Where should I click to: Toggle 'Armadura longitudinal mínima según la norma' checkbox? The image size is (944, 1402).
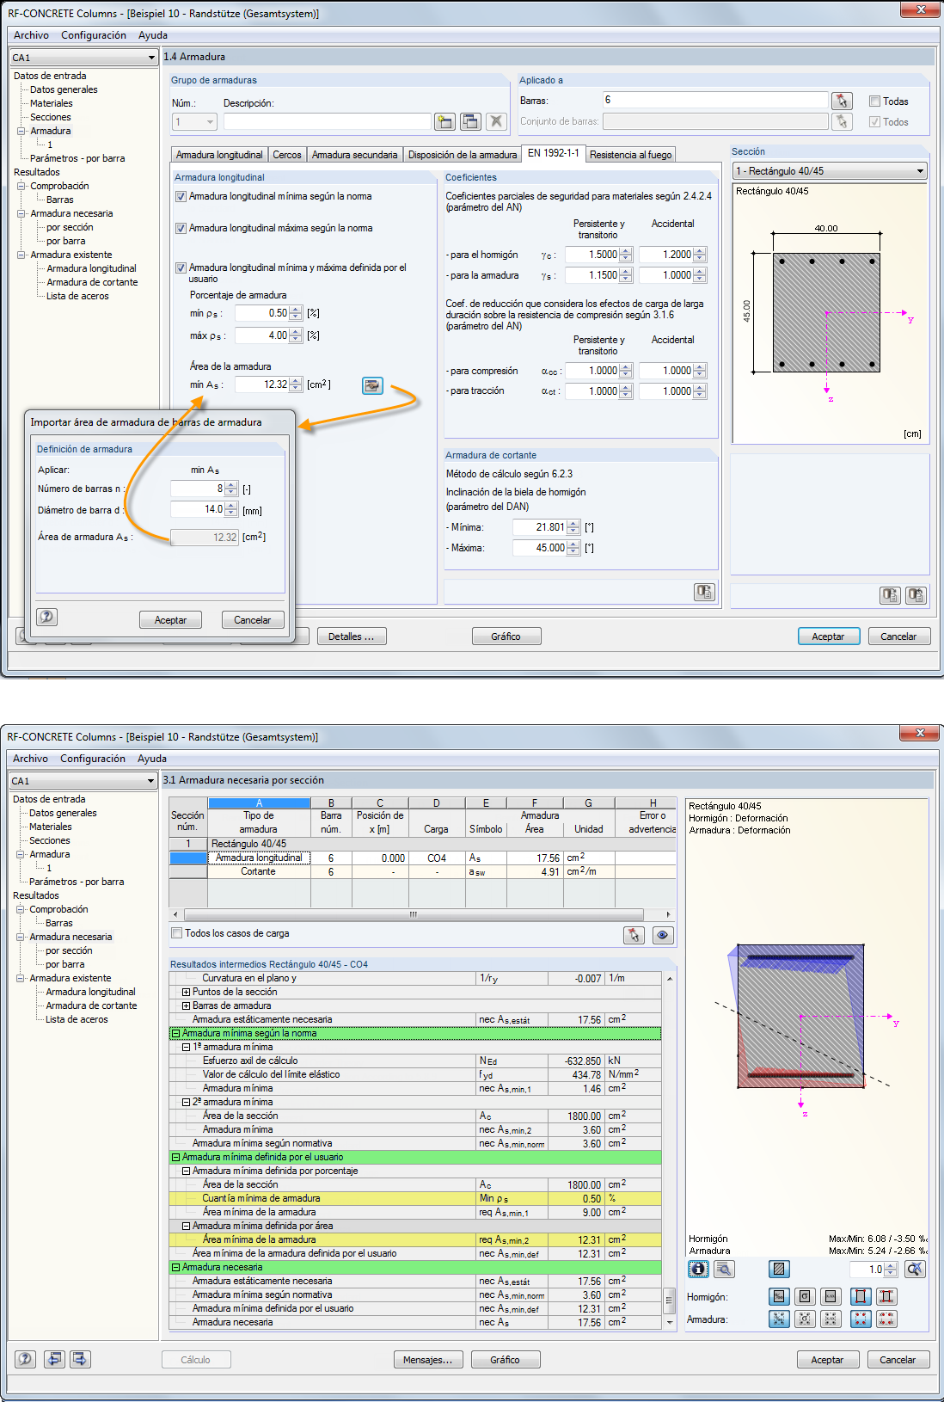coord(181,196)
